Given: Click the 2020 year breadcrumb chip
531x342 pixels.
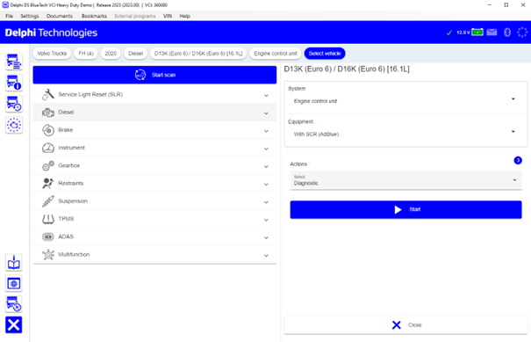Looking at the screenshot, I should (x=111, y=54).
